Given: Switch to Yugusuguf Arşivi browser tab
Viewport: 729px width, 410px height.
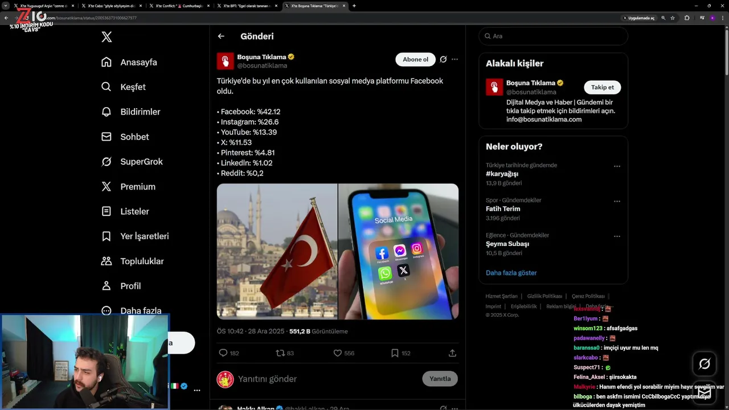Looking at the screenshot, I should pos(44,6).
